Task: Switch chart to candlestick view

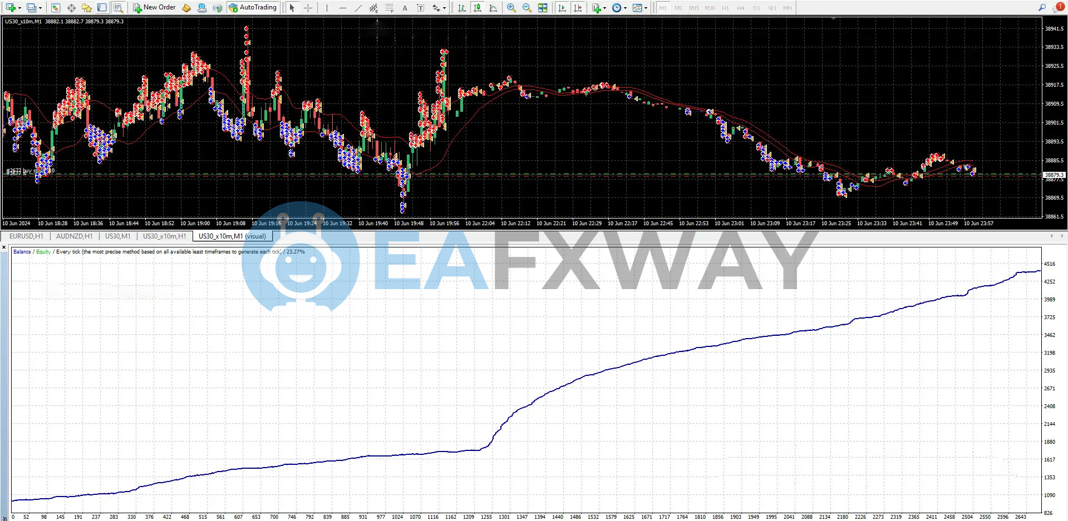Action: pos(477,7)
